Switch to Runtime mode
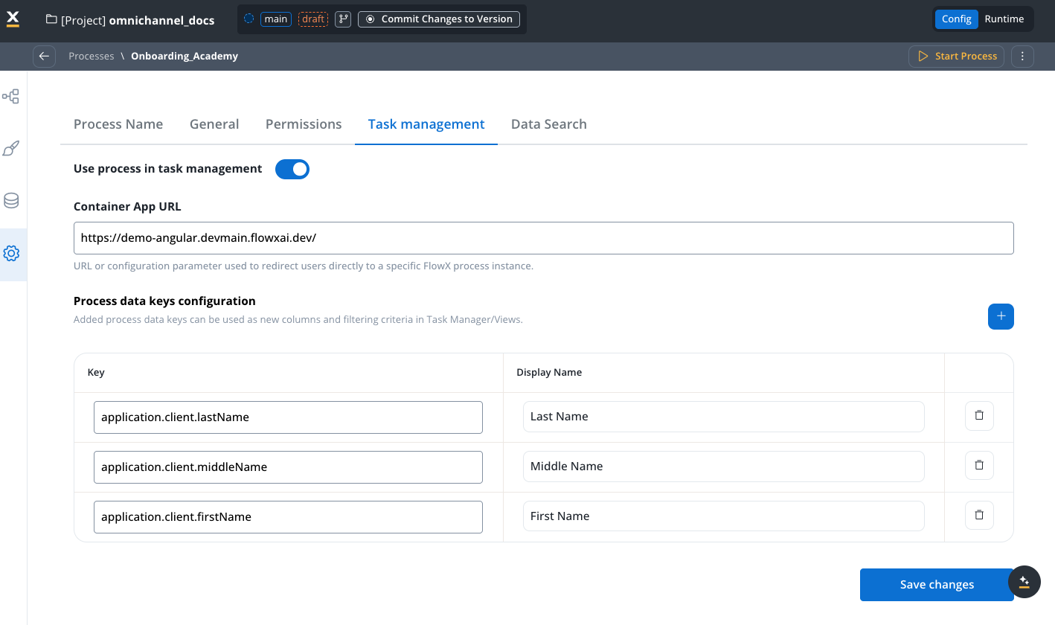 click(1004, 19)
